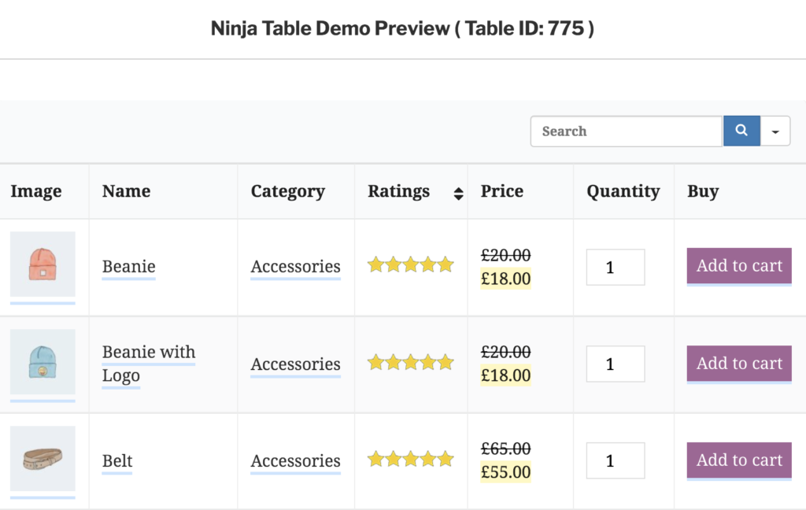
Task: Click the Belt star rating
Action: pyautogui.click(x=411, y=459)
